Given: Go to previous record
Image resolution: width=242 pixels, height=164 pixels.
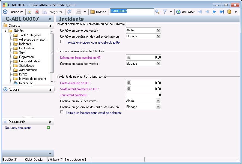Looking at the screenshot, I should click(207, 12).
